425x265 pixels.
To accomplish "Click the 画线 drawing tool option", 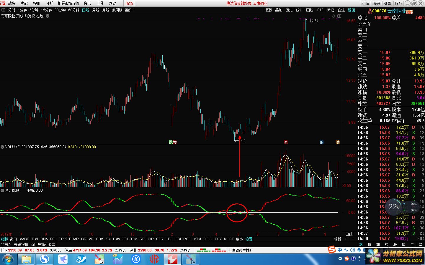I will 310,10.
